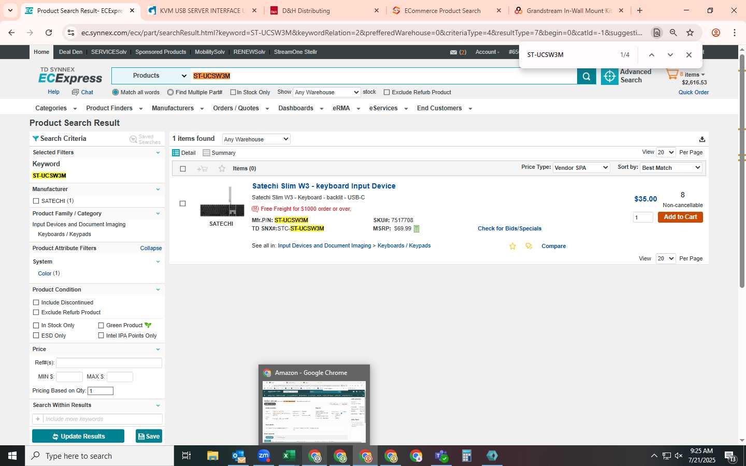Close the browser find bar
Image resolution: width=746 pixels, height=466 pixels.
tap(688, 55)
